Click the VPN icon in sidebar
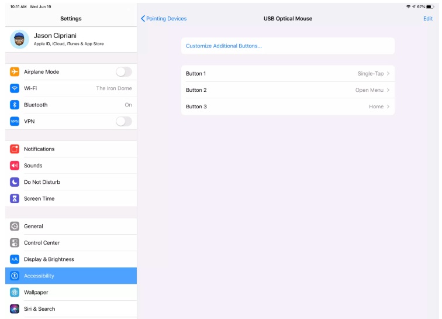This screenshot has height=319, width=442. 15,121
